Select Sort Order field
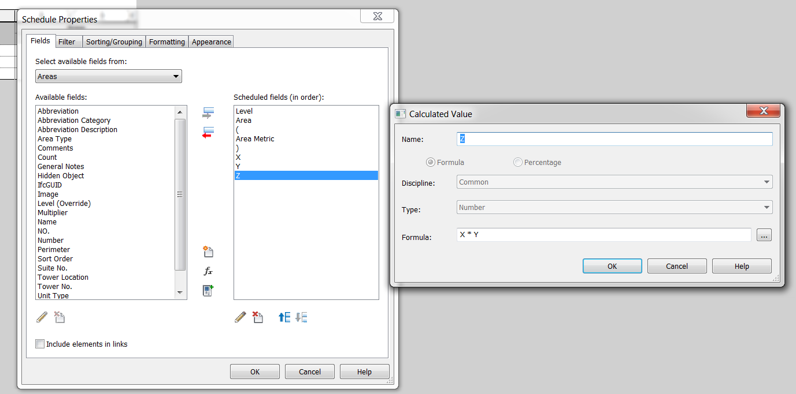 (55, 259)
